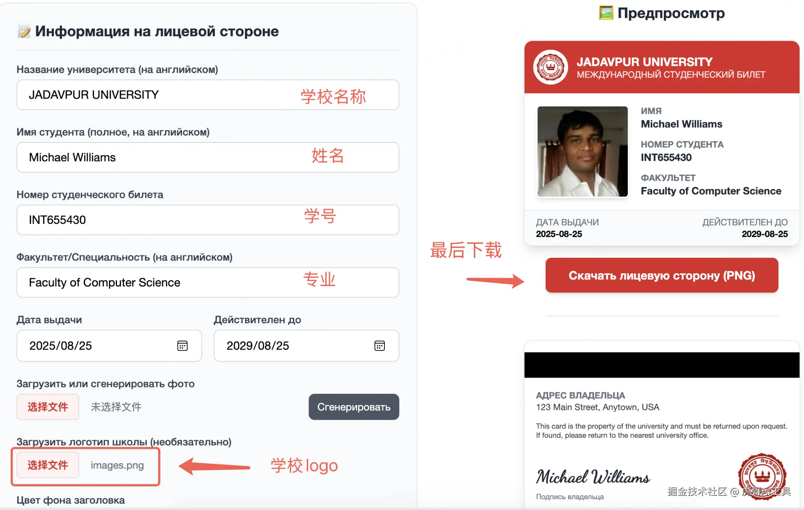Viewport: 804px width, 510px height.
Task: Click the red university seal on card back
Action: click(762, 476)
